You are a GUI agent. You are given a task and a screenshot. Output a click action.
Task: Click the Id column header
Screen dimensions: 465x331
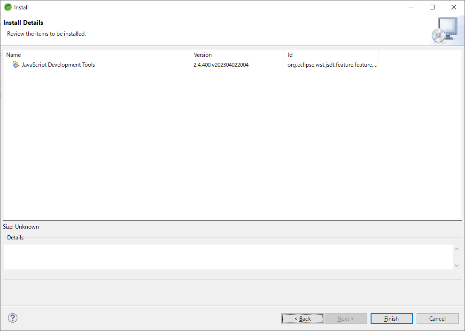pyautogui.click(x=332, y=55)
